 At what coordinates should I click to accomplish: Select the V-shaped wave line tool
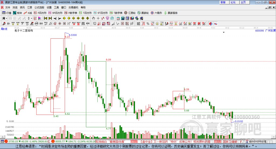point(118,24)
